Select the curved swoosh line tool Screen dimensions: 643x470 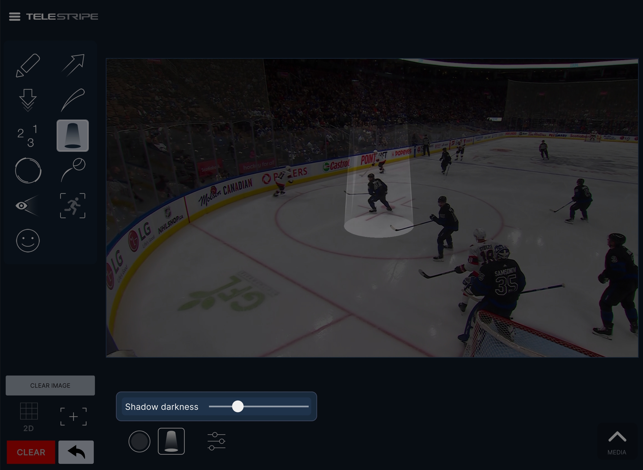point(73,100)
